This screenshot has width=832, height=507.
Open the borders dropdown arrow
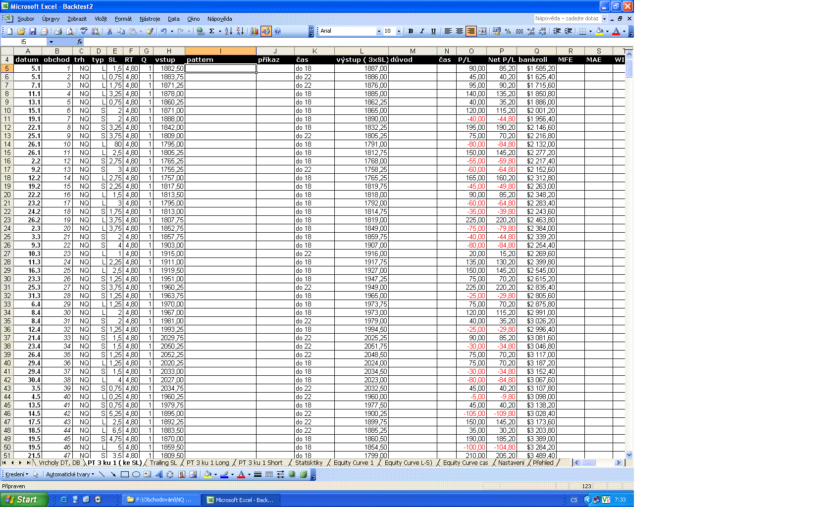[590, 31]
